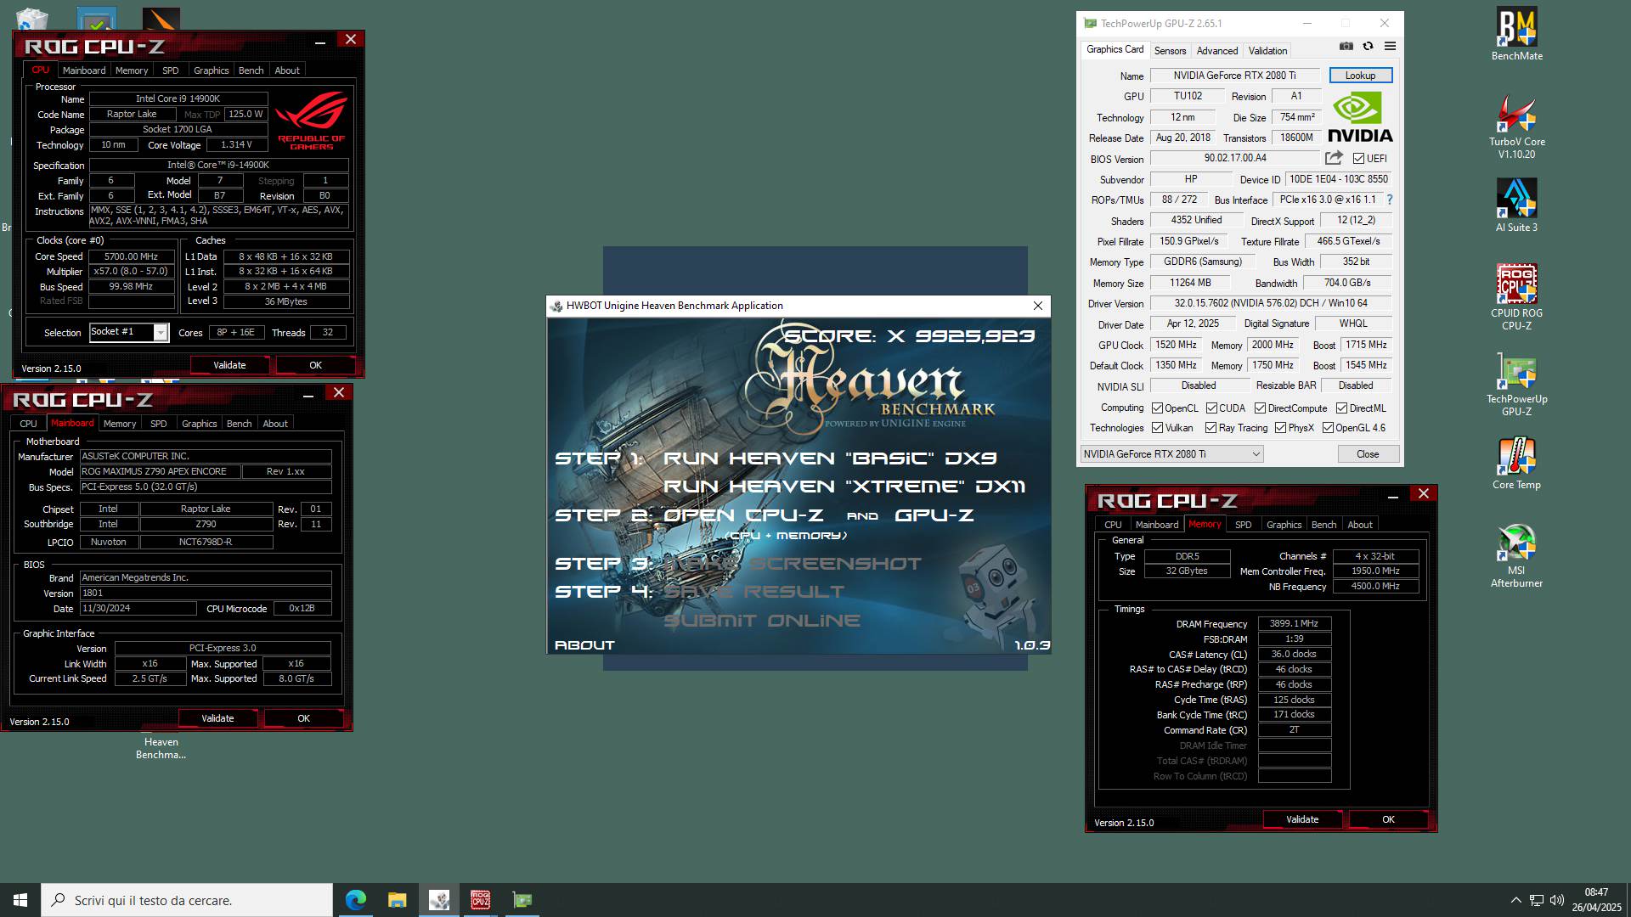Switch to Sensors tab in GPU-Z
This screenshot has width=1631, height=917.
[x=1170, y=51]
